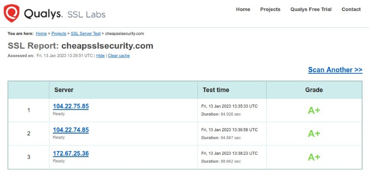Follow the Home breadcrumb link
This screenshot has width=369, height=175.
click(41, 34)
